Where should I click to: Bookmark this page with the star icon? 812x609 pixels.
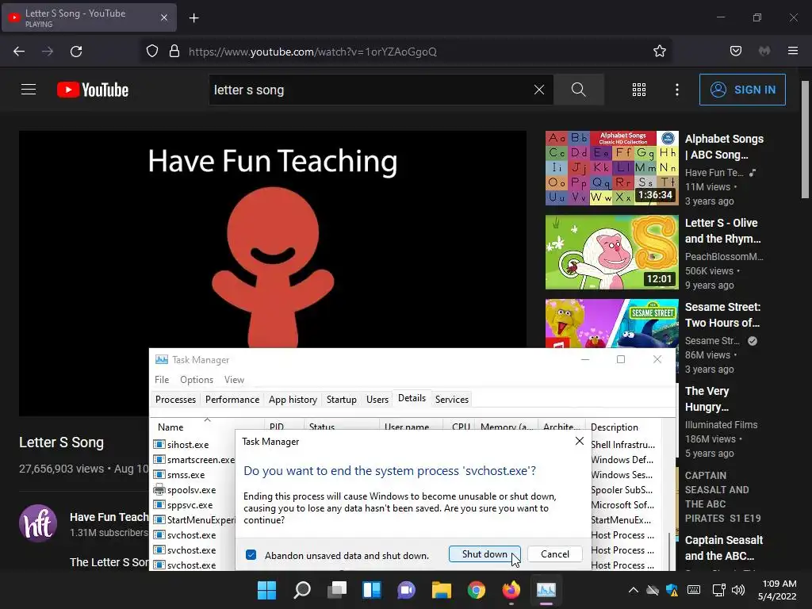(659, 52)
